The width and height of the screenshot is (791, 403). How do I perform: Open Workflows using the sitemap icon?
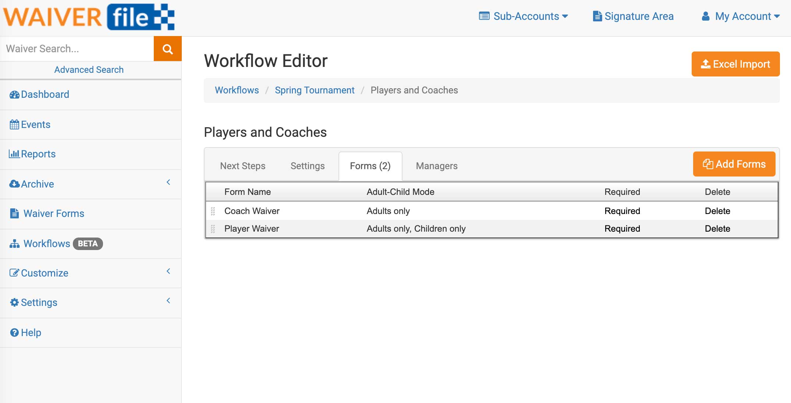pos(14,243)
